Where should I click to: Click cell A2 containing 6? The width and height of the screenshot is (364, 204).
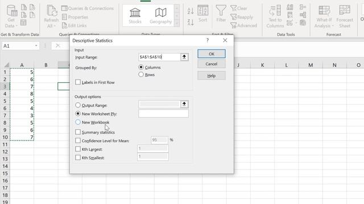tap(22, 79)
